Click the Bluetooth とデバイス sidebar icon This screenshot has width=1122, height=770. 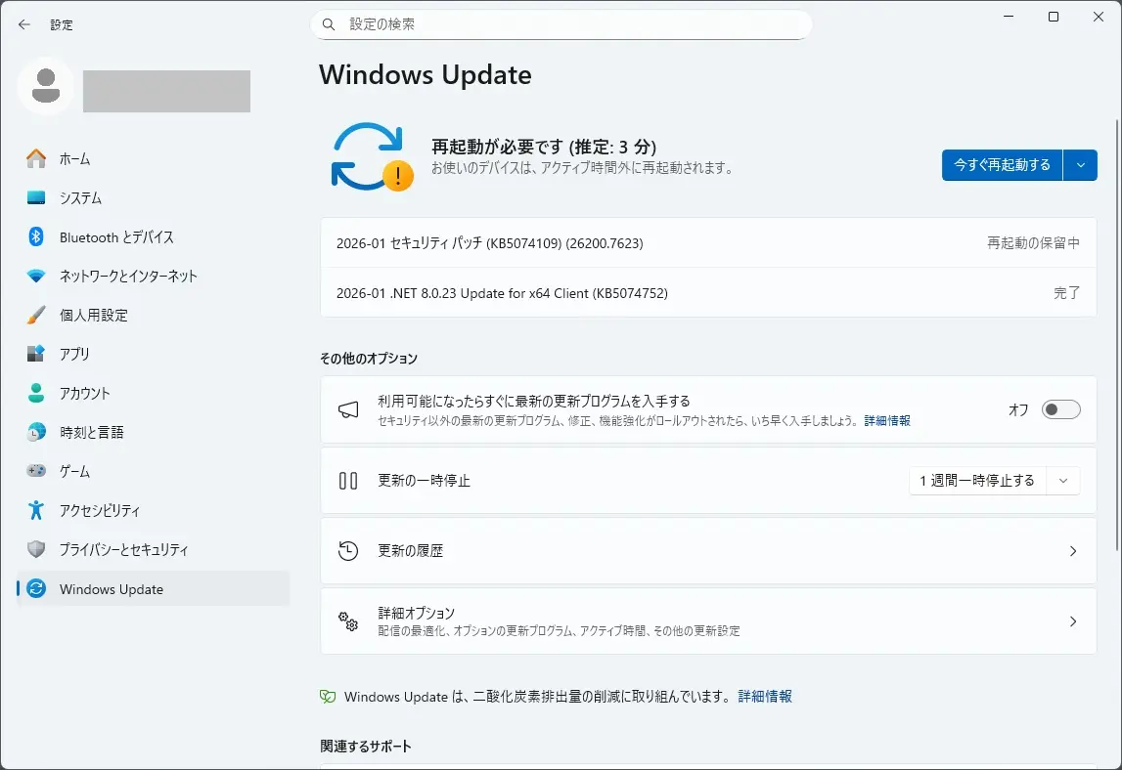(x=36, y=236)
